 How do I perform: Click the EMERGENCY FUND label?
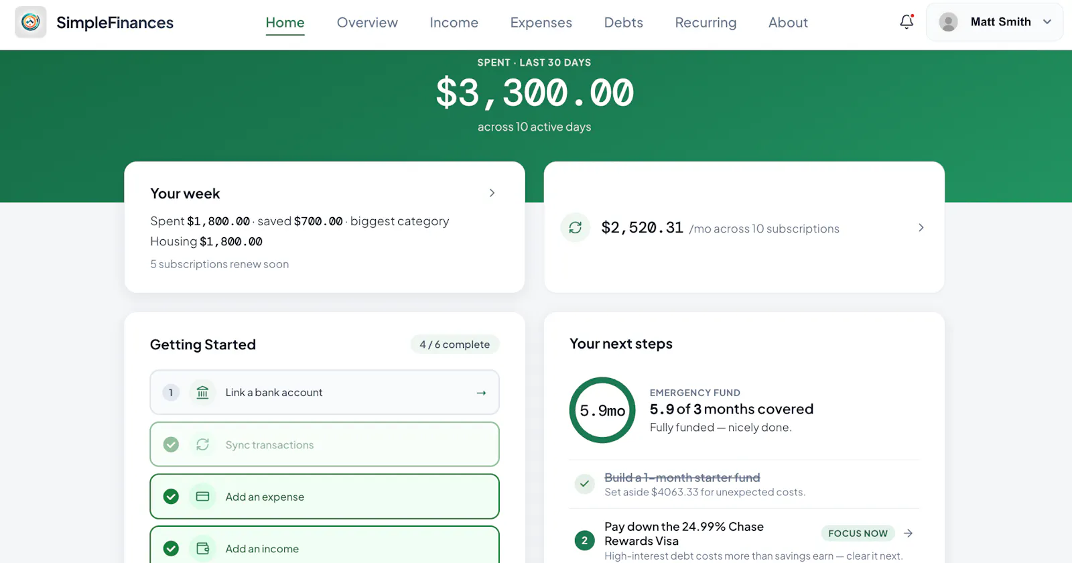695,393
